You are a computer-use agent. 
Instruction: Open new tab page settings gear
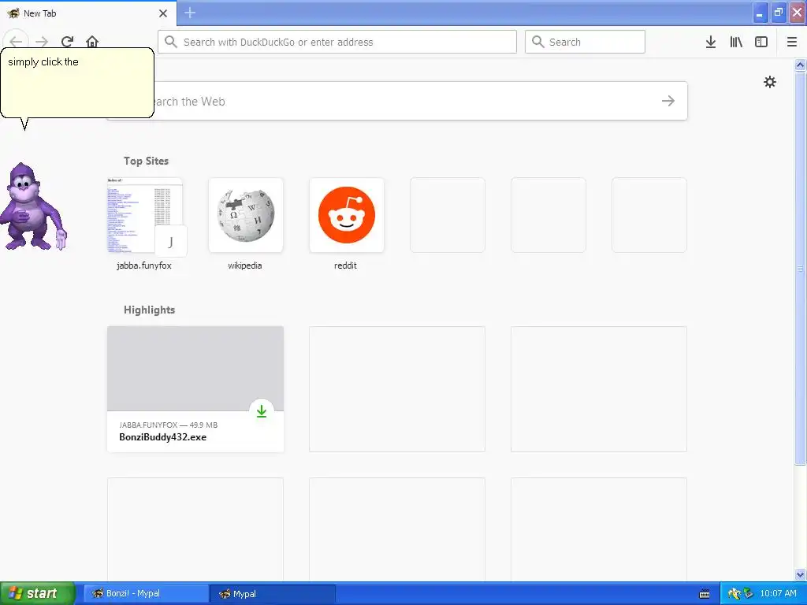[x=769, y=82]
